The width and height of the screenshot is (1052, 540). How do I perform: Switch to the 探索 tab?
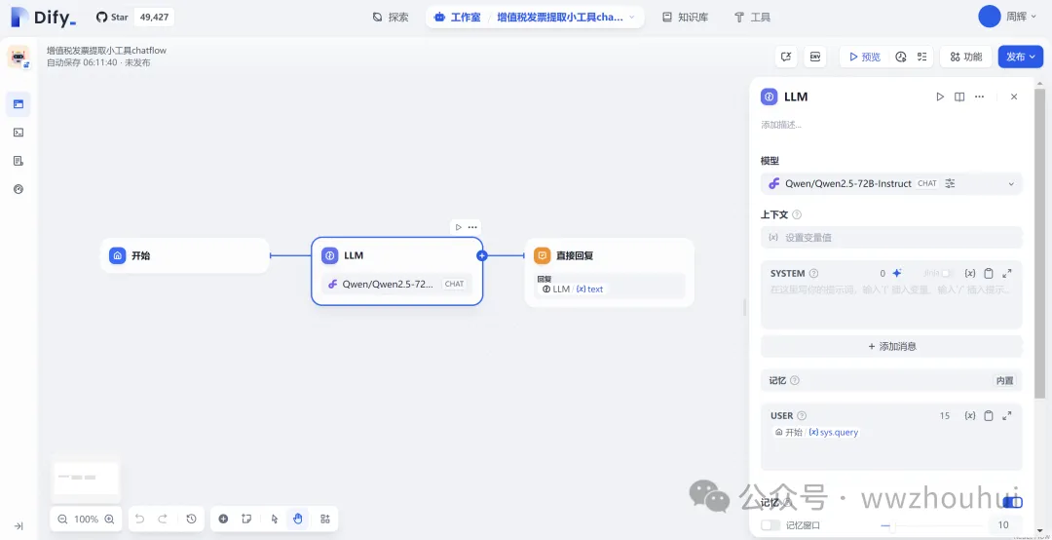[x=391, y=17]
